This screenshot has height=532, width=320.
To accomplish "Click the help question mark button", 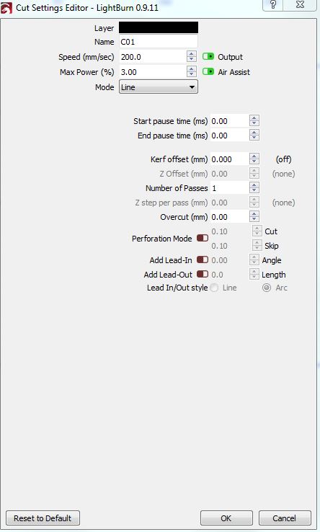I will pos(273,5).
